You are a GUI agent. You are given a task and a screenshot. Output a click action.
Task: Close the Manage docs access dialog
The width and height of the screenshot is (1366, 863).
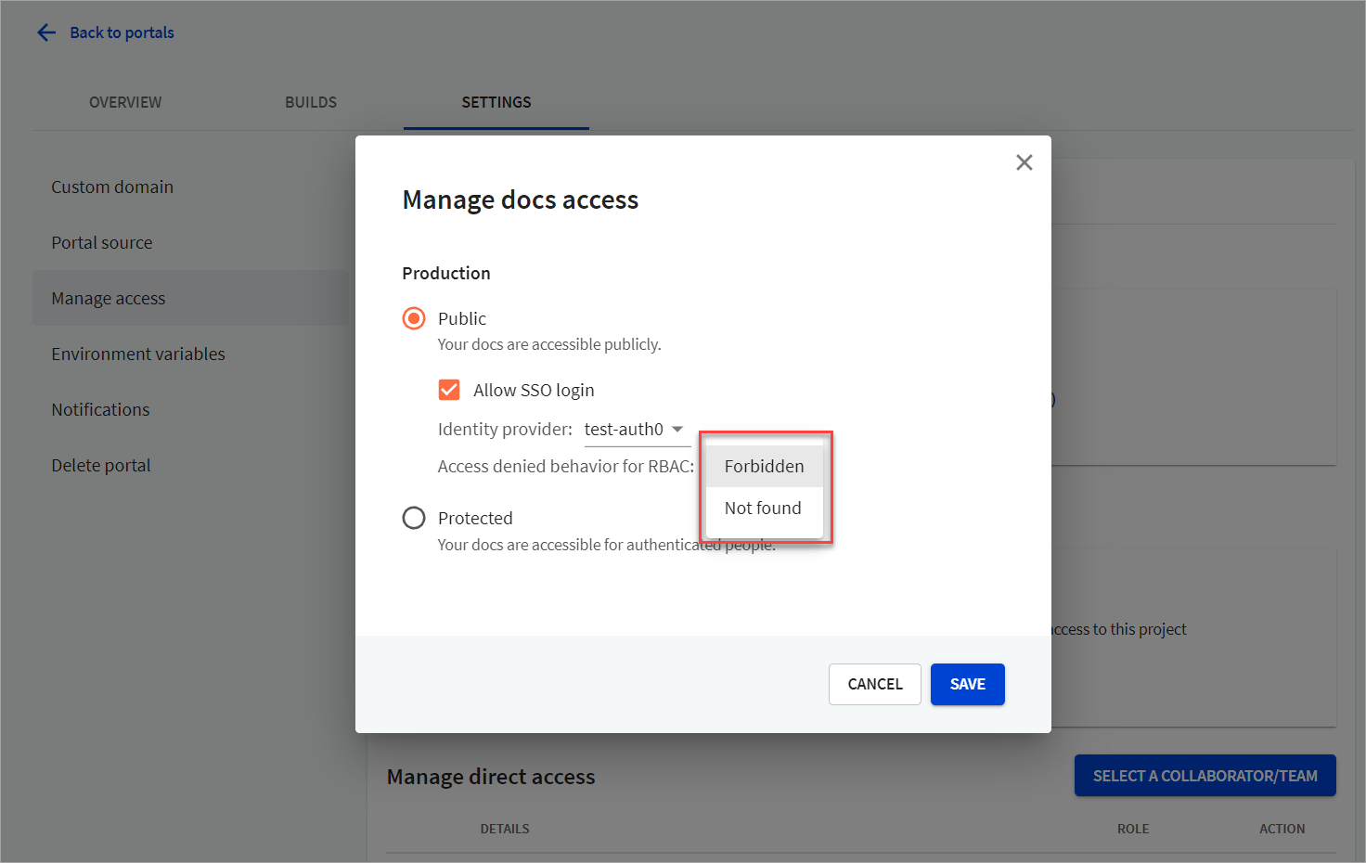[1024, 162]
